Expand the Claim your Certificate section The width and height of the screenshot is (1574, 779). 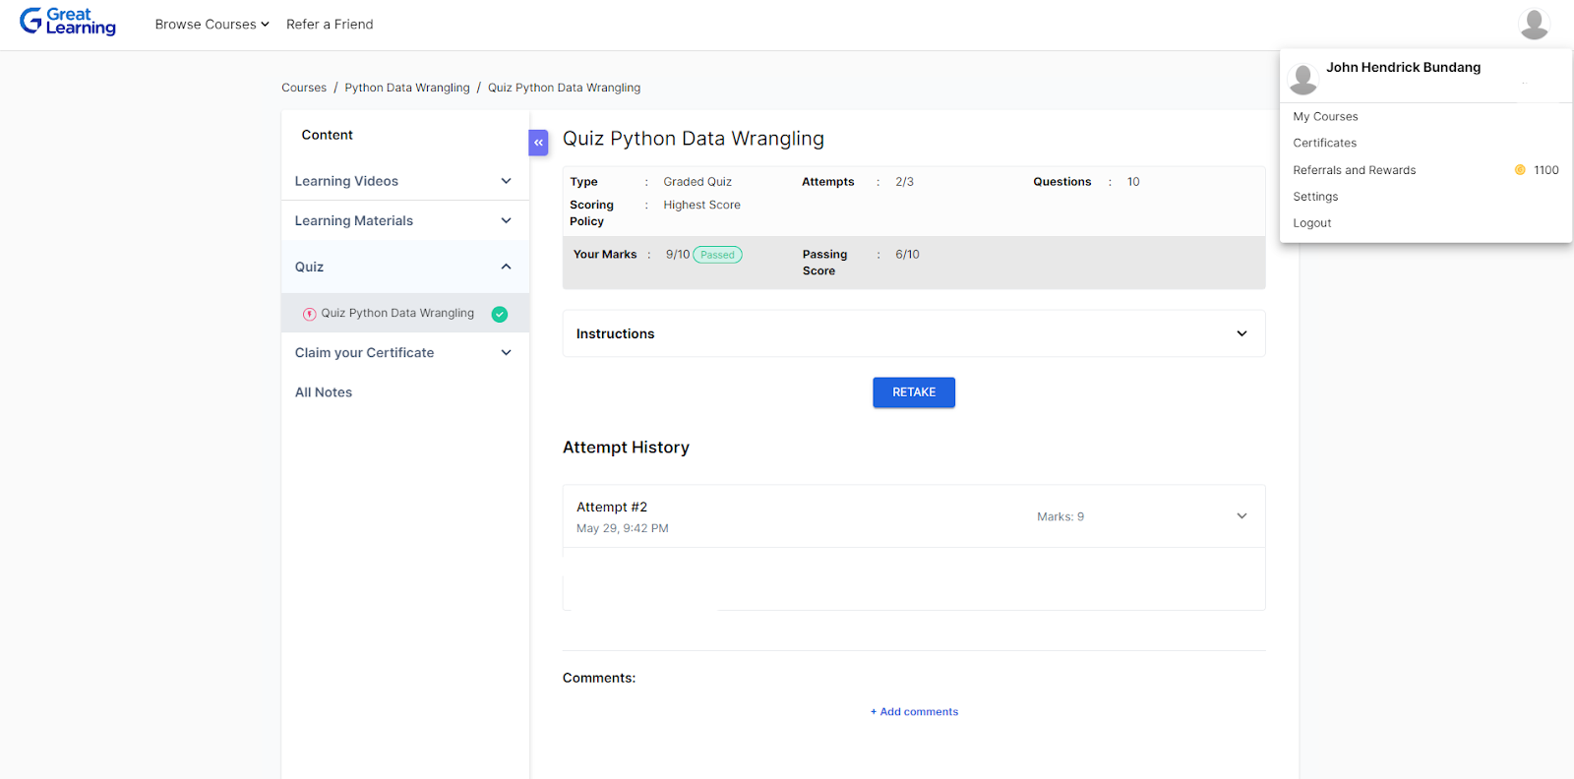point(404,352)
